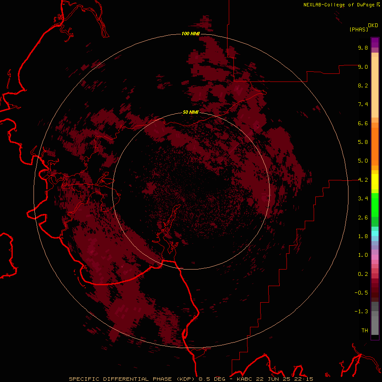Screen dimensions: 382x382
Task: Select the -0.5 scale value
Action: [x=361, y=293]
